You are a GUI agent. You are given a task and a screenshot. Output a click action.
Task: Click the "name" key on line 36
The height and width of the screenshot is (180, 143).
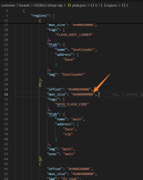coord(61,119)
